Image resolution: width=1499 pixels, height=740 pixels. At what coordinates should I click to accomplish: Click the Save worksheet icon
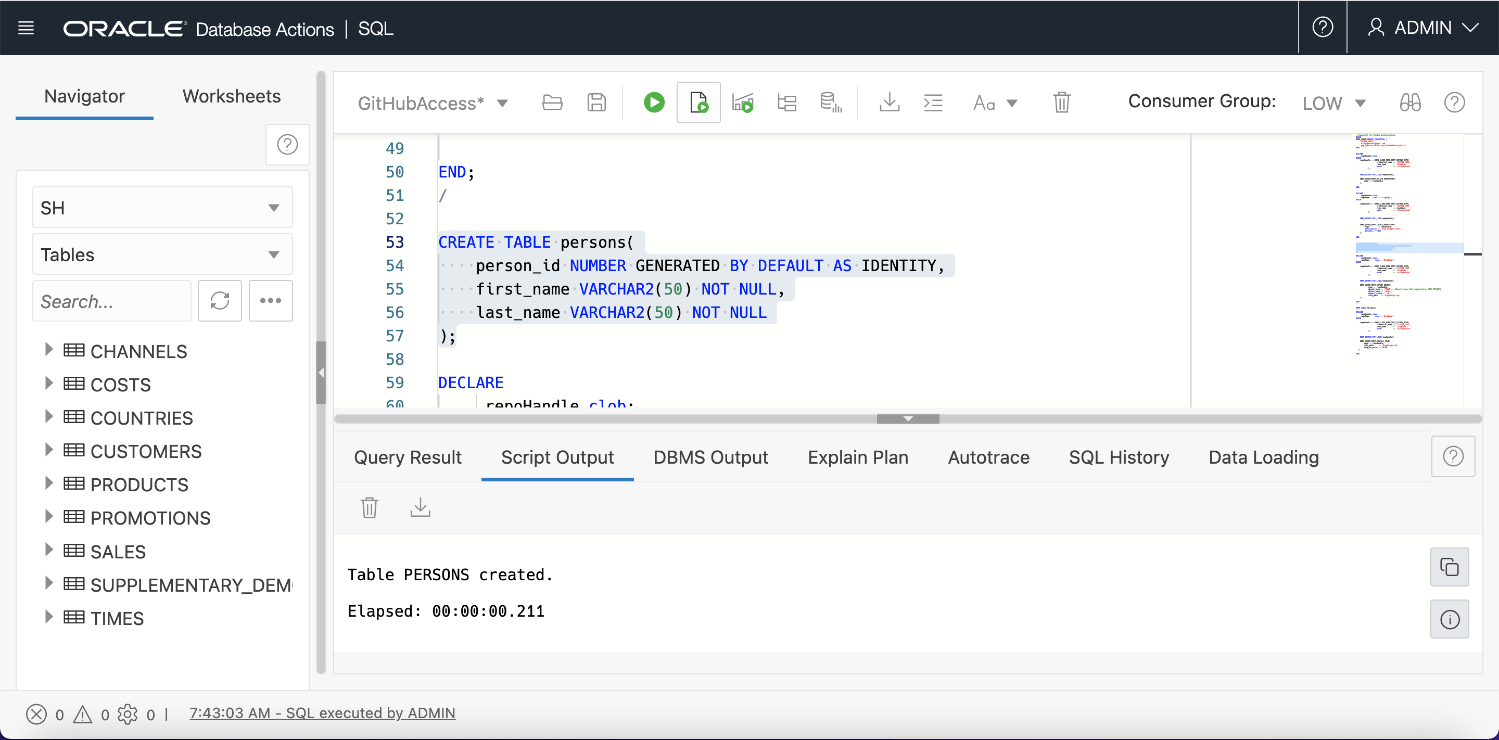pyautogui.click(x=596, y=103)
